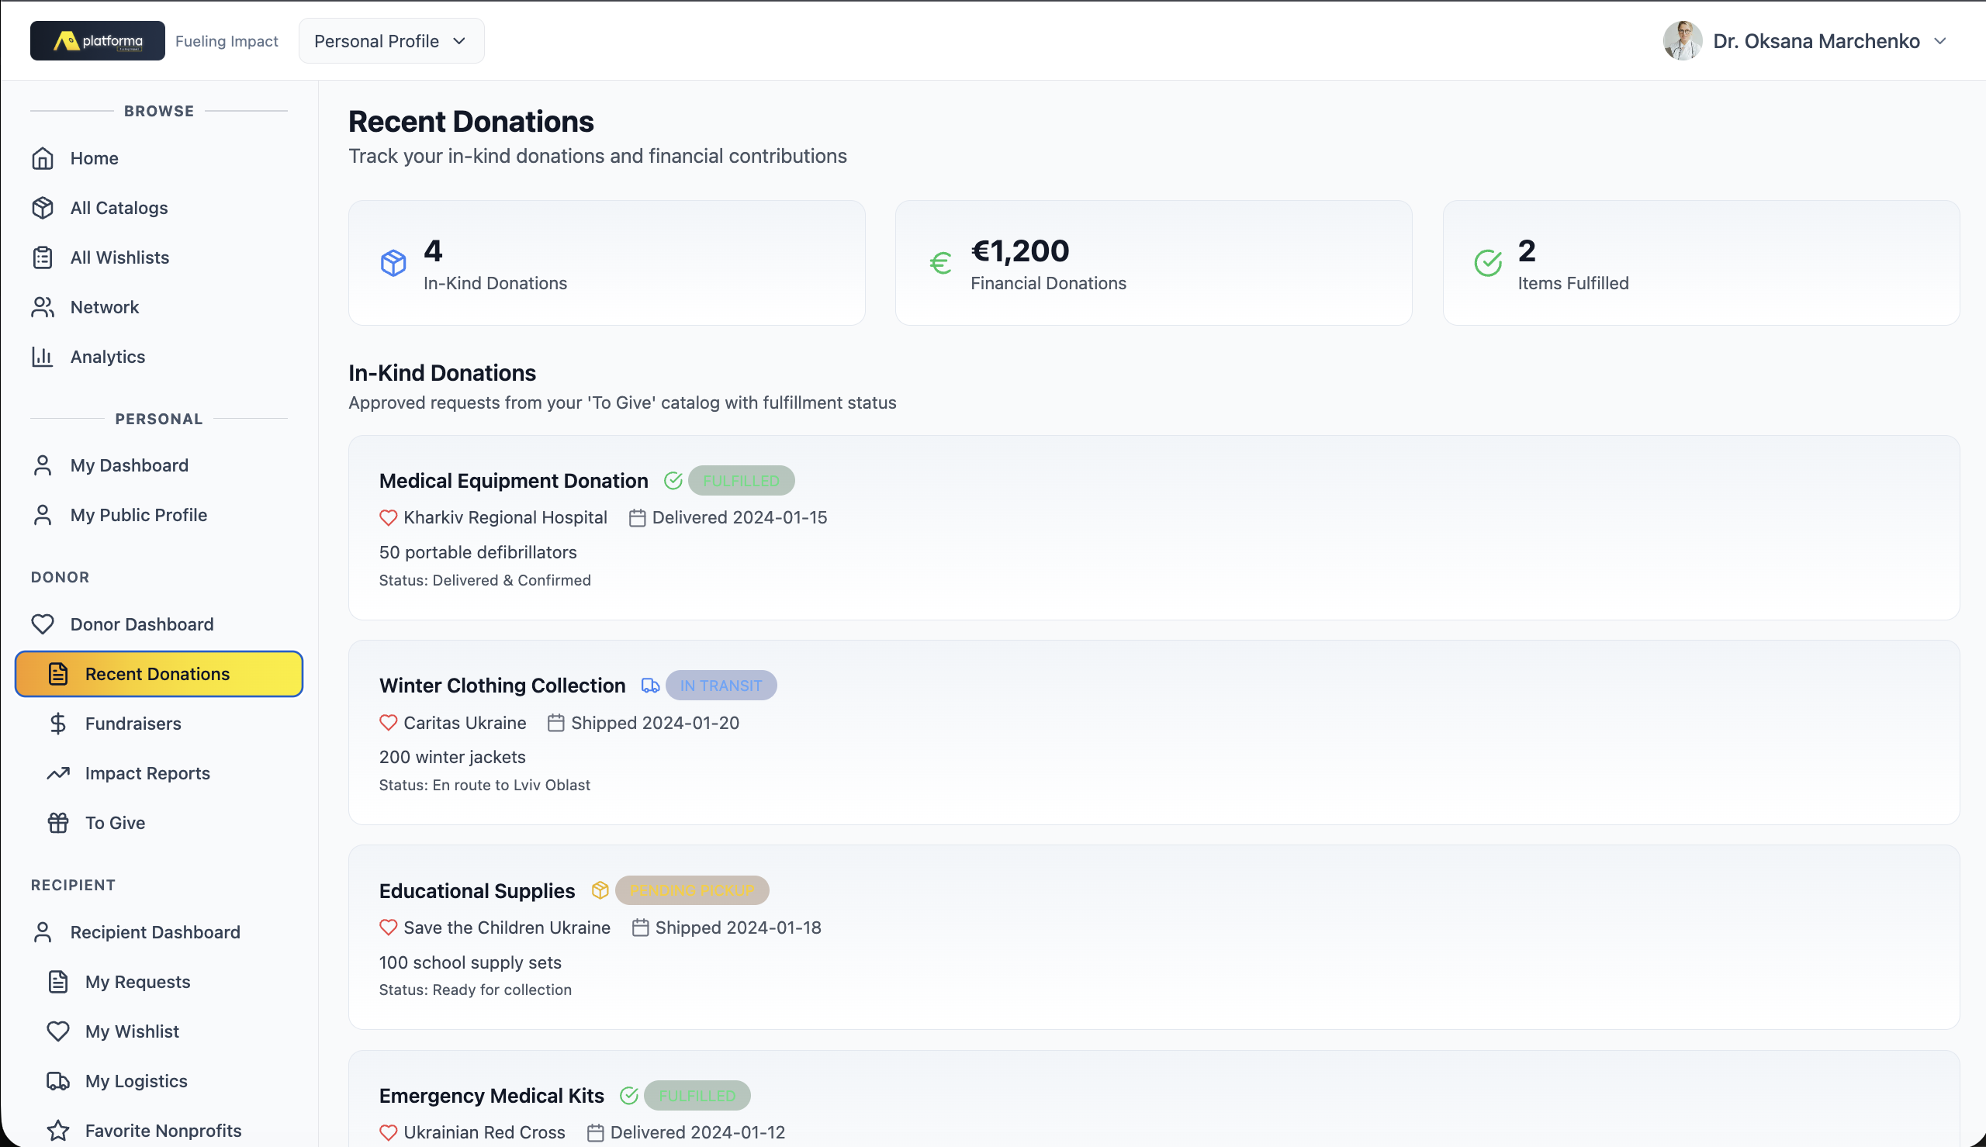Click the Impact Reports trend icon
Viewport: 1986px width, 1147px height.
tap(57, 774)
